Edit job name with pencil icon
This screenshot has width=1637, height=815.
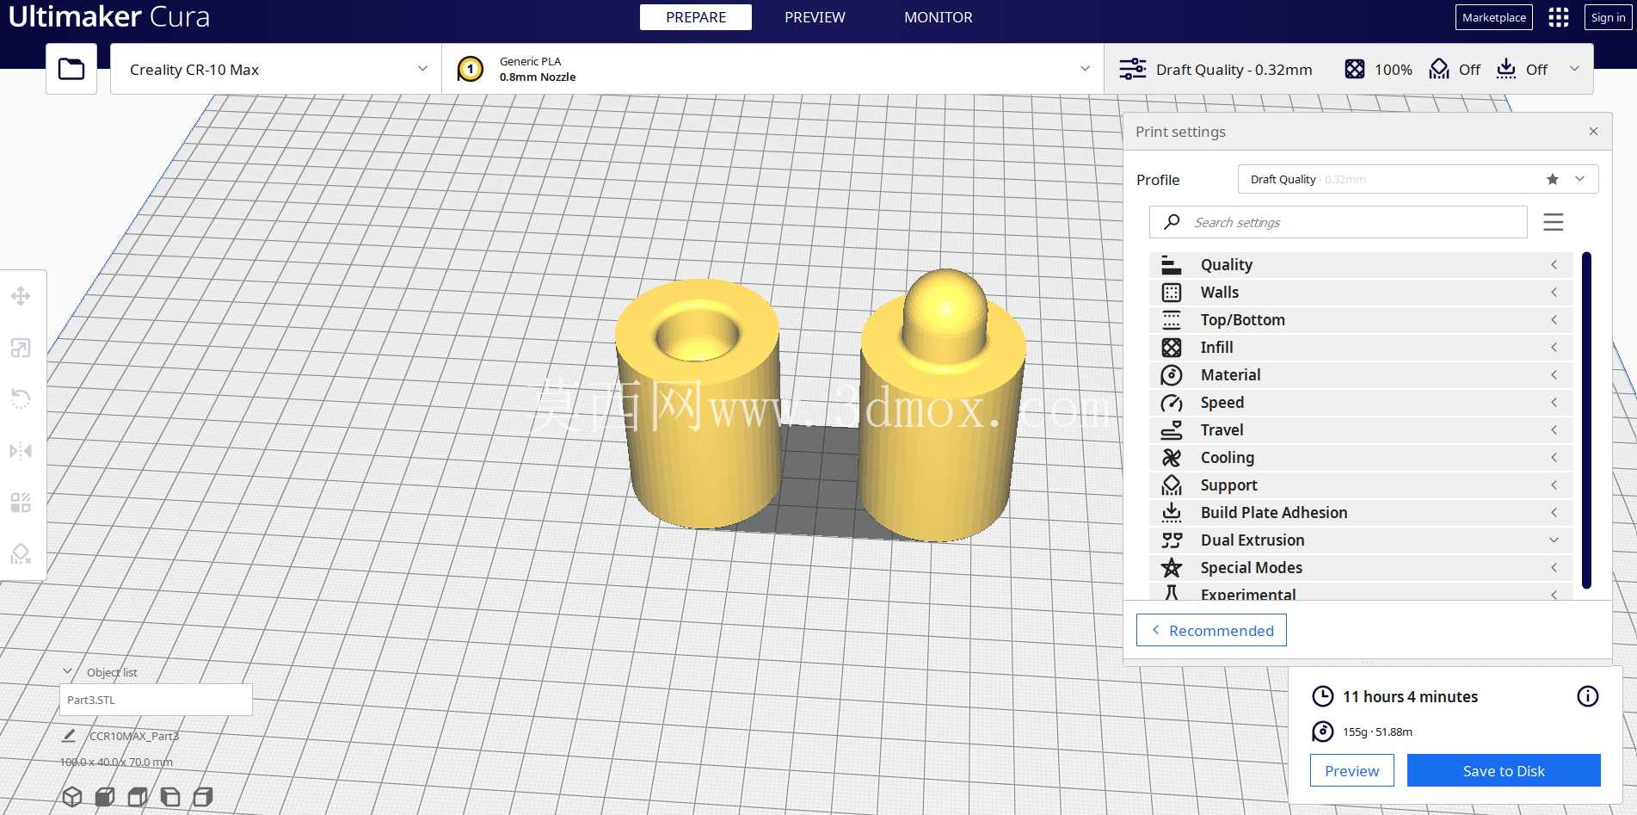(69, 736)
